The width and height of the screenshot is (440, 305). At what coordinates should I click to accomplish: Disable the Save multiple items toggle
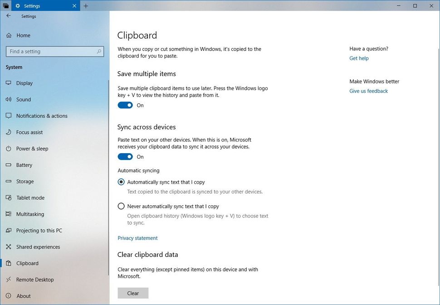(x=125, y=105)
